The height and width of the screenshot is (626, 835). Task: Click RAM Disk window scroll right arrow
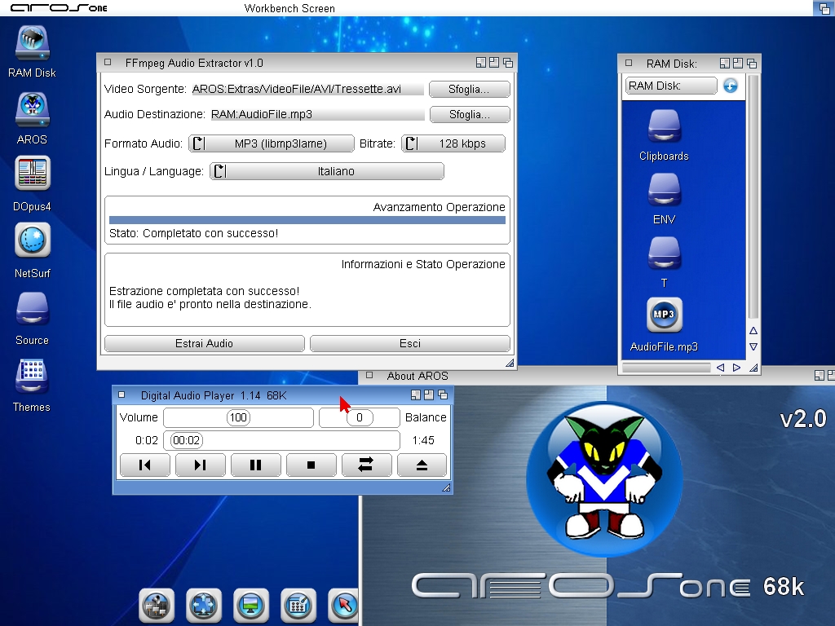736,368
